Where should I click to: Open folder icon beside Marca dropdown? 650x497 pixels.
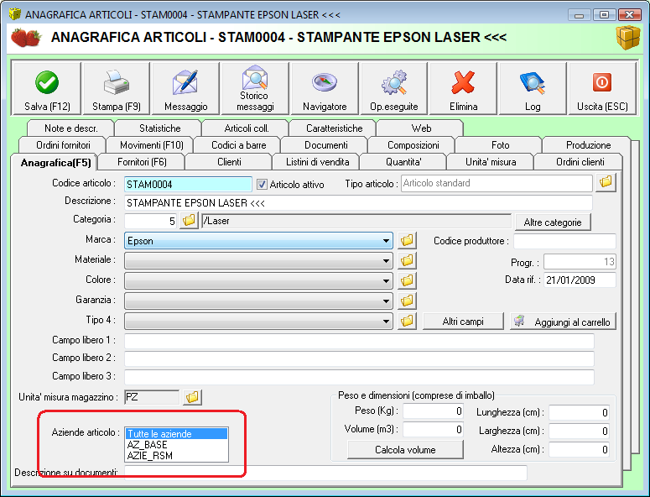pyautogui.click(x=407, y=240)
